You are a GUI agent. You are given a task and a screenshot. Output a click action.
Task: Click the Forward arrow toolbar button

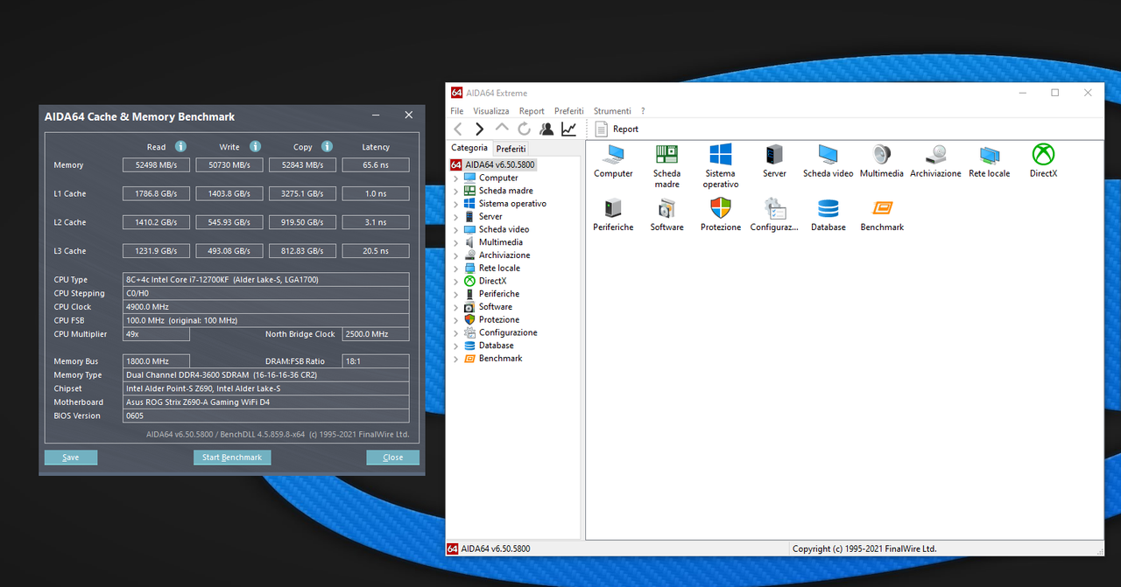tap(479, 129)
